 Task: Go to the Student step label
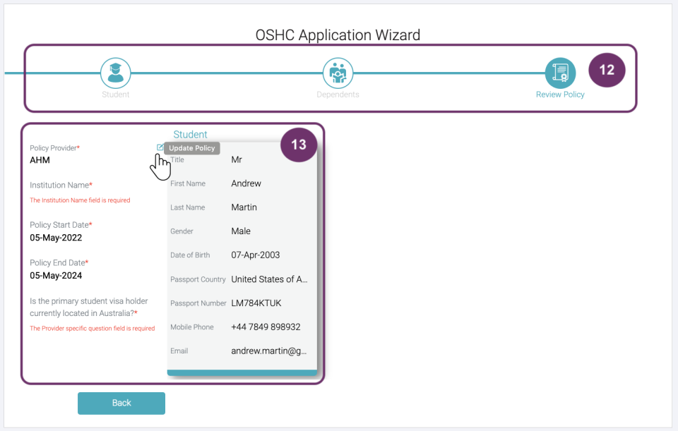pos(115,95)
